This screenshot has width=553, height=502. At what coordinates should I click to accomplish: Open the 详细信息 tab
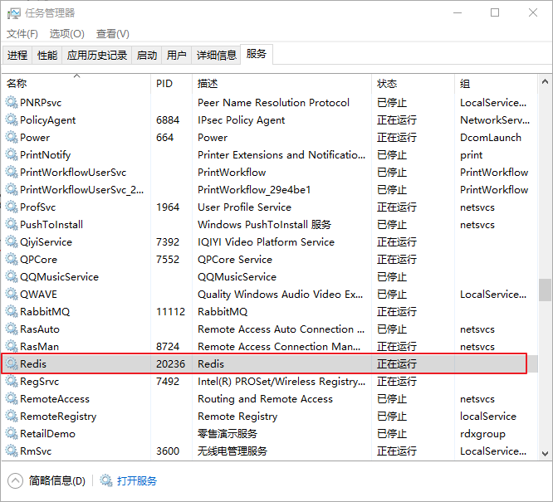(x=216, y=56)
